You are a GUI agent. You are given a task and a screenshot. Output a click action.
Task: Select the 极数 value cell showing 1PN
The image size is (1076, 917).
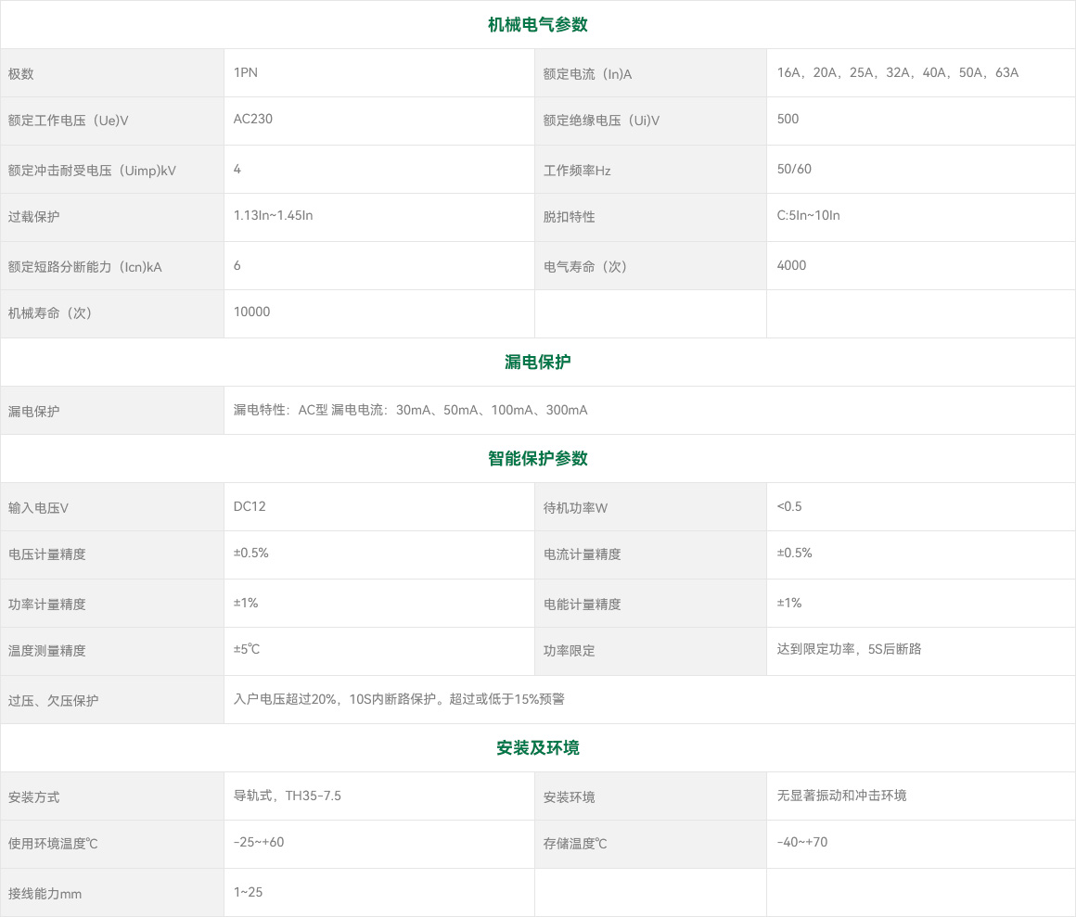tap(246, 72)
